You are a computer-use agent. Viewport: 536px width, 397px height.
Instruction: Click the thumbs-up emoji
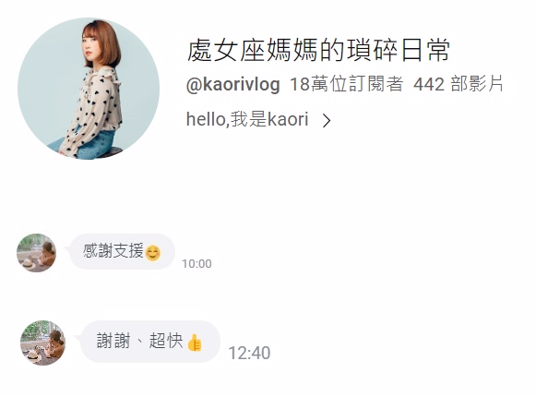tap(195, 343)
